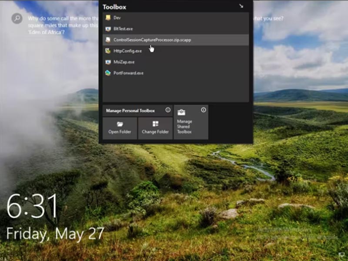348x261 pixels.
Task: Launch HttpConfig.exe from the list
Action: 127,51
